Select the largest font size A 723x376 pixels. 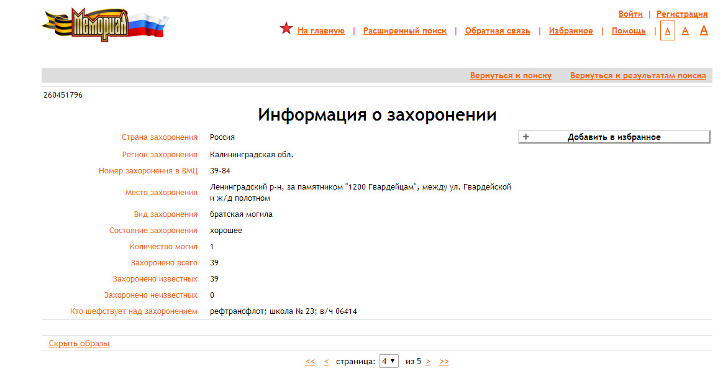point(704,30)
